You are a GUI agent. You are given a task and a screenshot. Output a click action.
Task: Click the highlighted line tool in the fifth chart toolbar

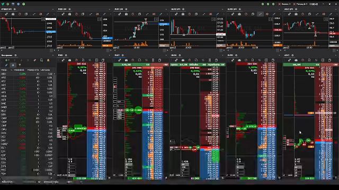tap(260, 14)
